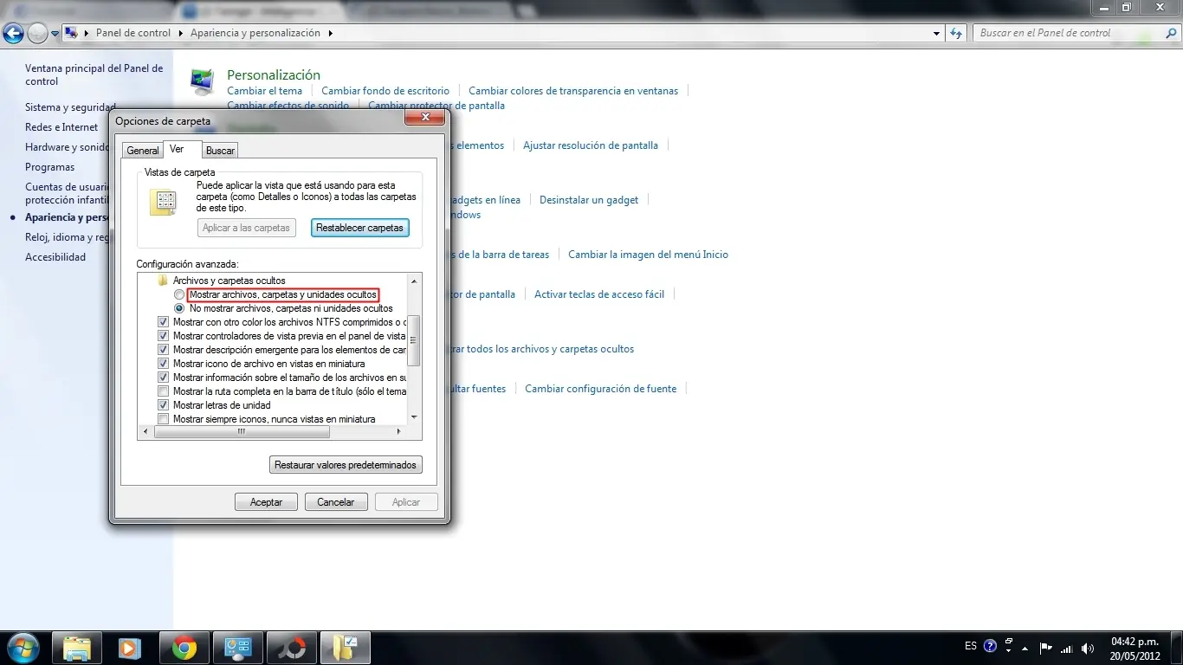Image resolution: width=1183 pixels, height=665 pixels.
Task: Open 'Programas' in the sidebar
Action: [50, 167]
